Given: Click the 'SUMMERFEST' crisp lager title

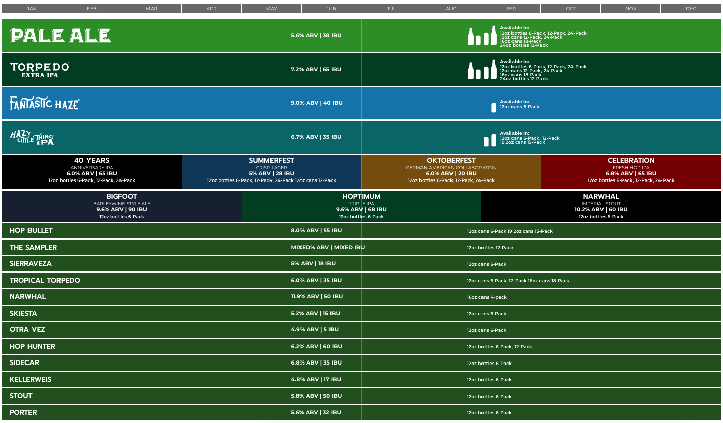Looking at the screenshot, I should click(x=272, y=160).
